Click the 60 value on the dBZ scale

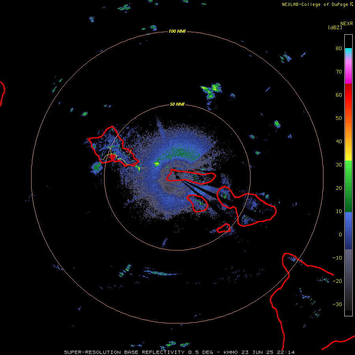(x=339, y=95)
